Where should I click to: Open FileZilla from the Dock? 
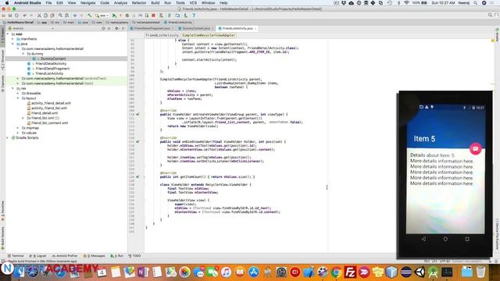350,272
